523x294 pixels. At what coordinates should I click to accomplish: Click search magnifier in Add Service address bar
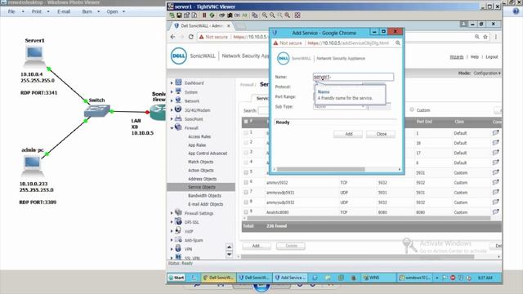point(398,43)
